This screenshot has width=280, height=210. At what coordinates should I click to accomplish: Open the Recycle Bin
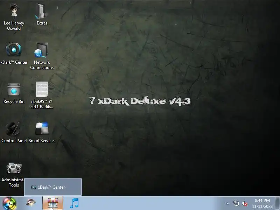(x=14, y=93)
